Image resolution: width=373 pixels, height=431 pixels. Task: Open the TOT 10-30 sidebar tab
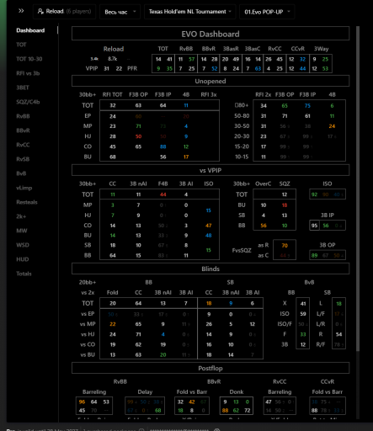point(29,59)
